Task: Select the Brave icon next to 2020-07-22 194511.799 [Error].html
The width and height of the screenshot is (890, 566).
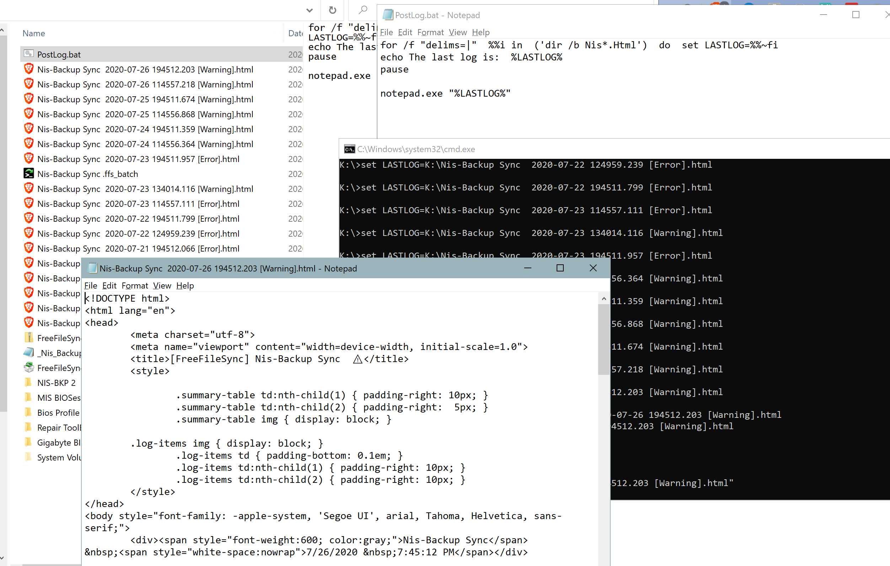Action: pos(29,219)
